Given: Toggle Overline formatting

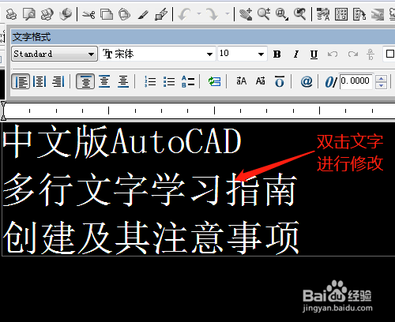Looking at the screenshot, I should 280,81.
